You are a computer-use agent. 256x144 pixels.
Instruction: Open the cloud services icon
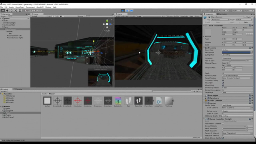tap(214, 11)
